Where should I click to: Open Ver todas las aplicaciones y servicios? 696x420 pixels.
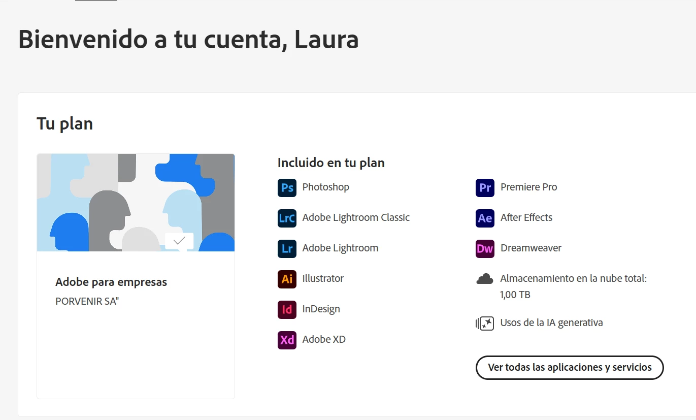click(x=570, y=367)
